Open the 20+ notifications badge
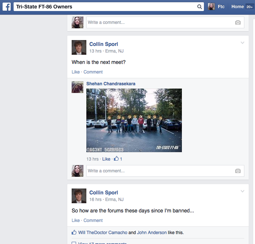Screen dimensions: 255x244 coord(249,7)
